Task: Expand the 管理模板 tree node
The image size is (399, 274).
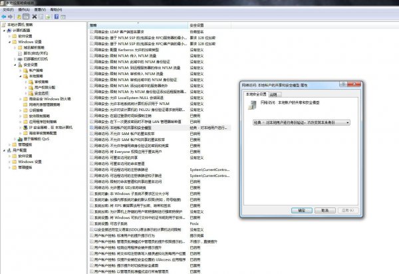Action: 9,144
